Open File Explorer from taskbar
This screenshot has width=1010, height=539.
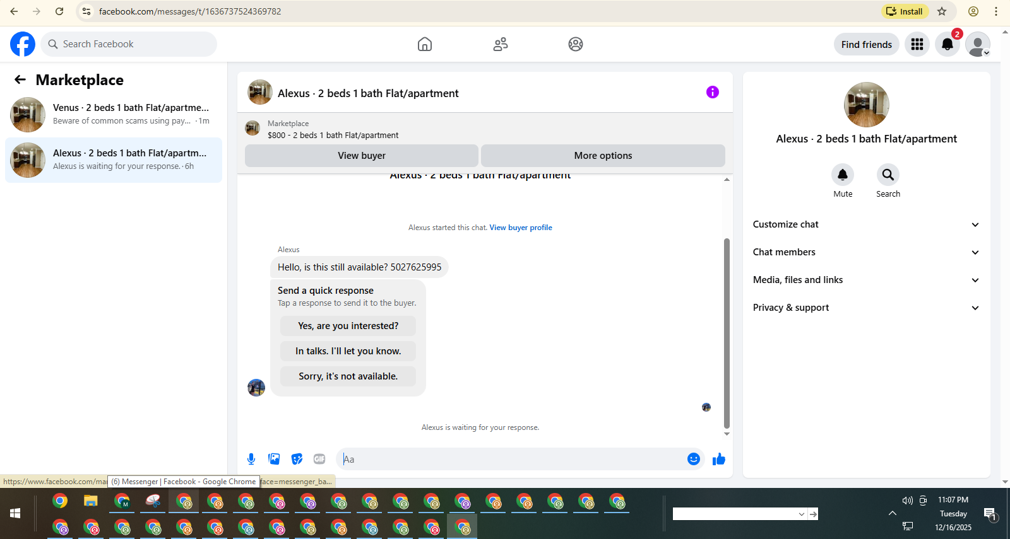tap(91, 501)
